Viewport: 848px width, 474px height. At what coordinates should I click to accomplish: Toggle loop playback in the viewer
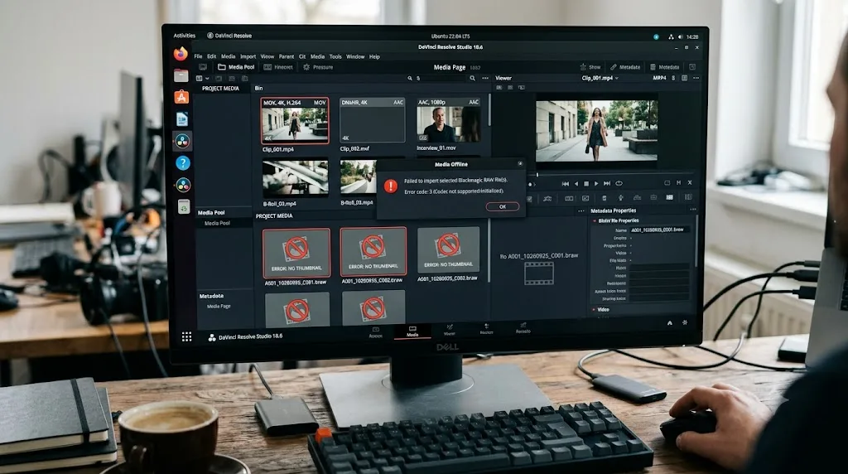pyautogui.click(x=619, y=183)
